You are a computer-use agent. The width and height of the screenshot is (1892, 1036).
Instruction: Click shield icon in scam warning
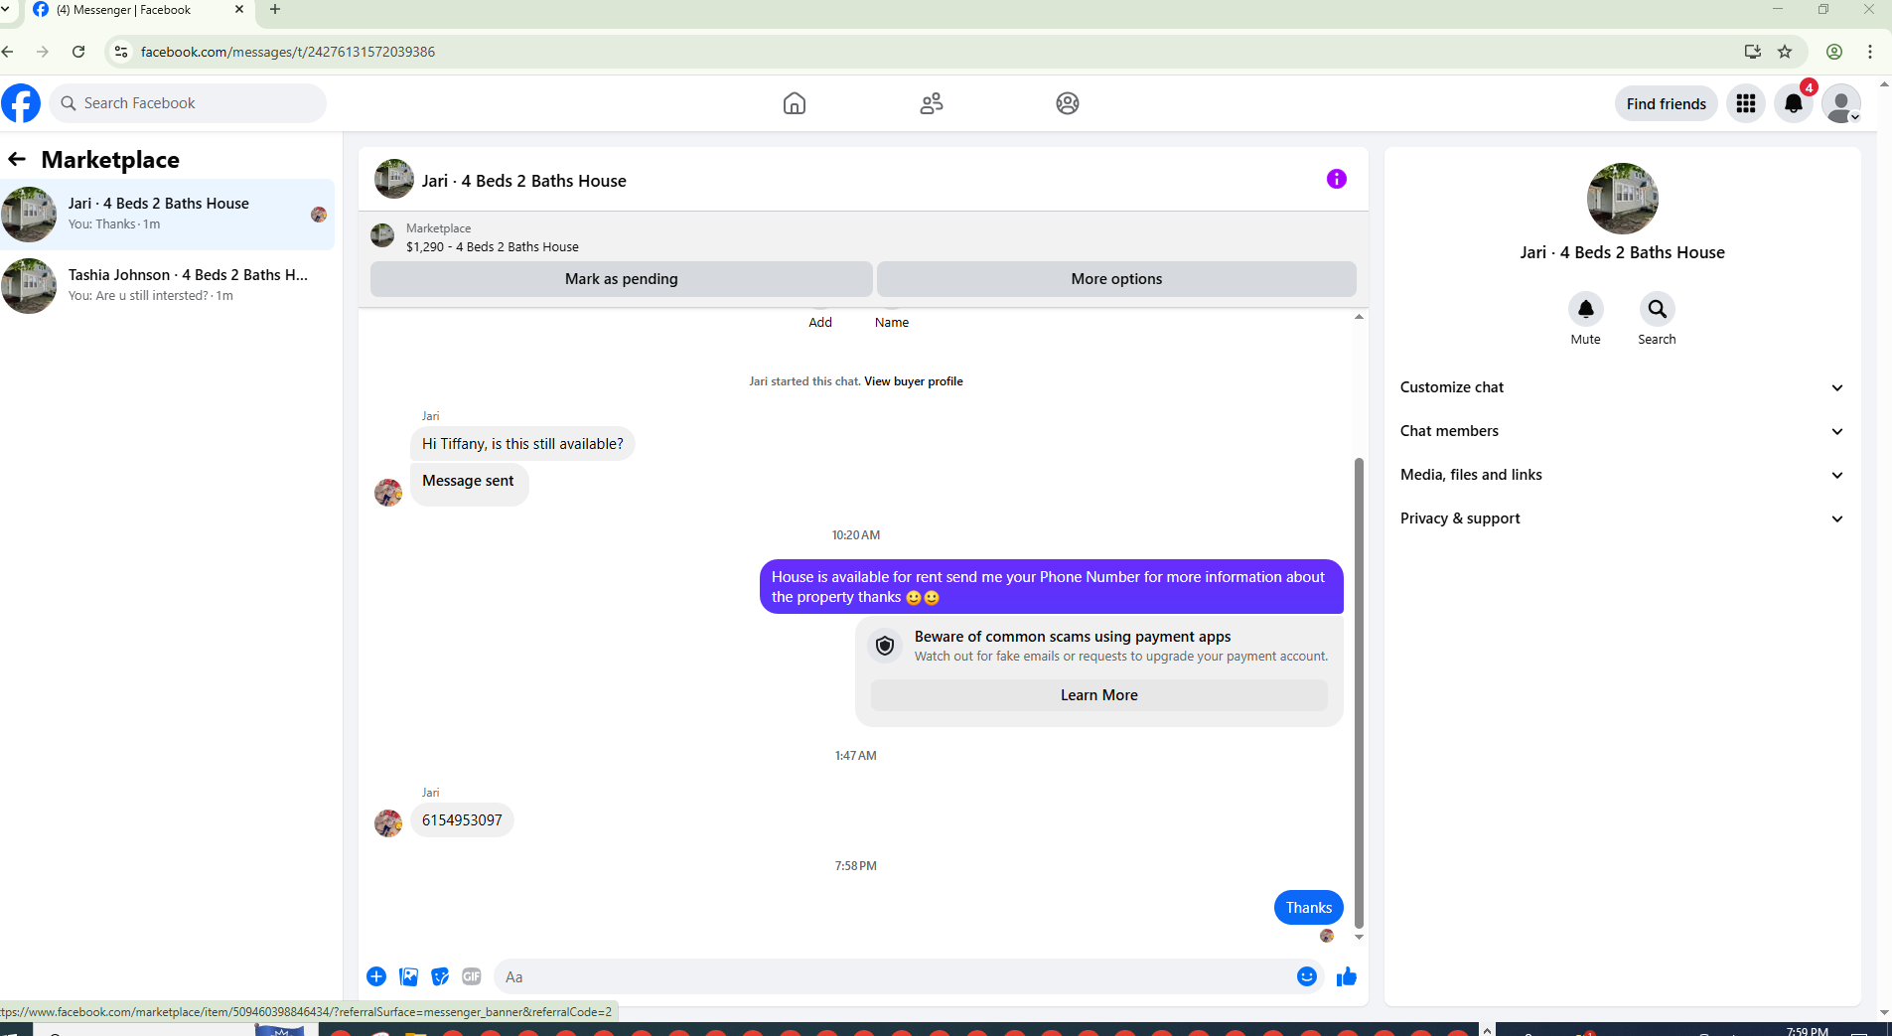click(885, 646)
